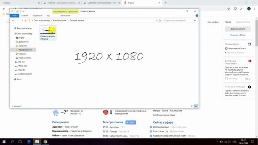Open Explorer help with the blue question icon
The height and width of the screenshot is (145, 258).
197,16
